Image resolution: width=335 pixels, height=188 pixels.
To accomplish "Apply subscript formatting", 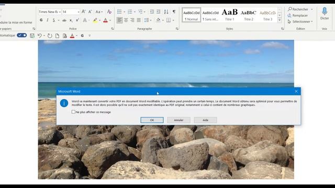I will coord(71,20).
